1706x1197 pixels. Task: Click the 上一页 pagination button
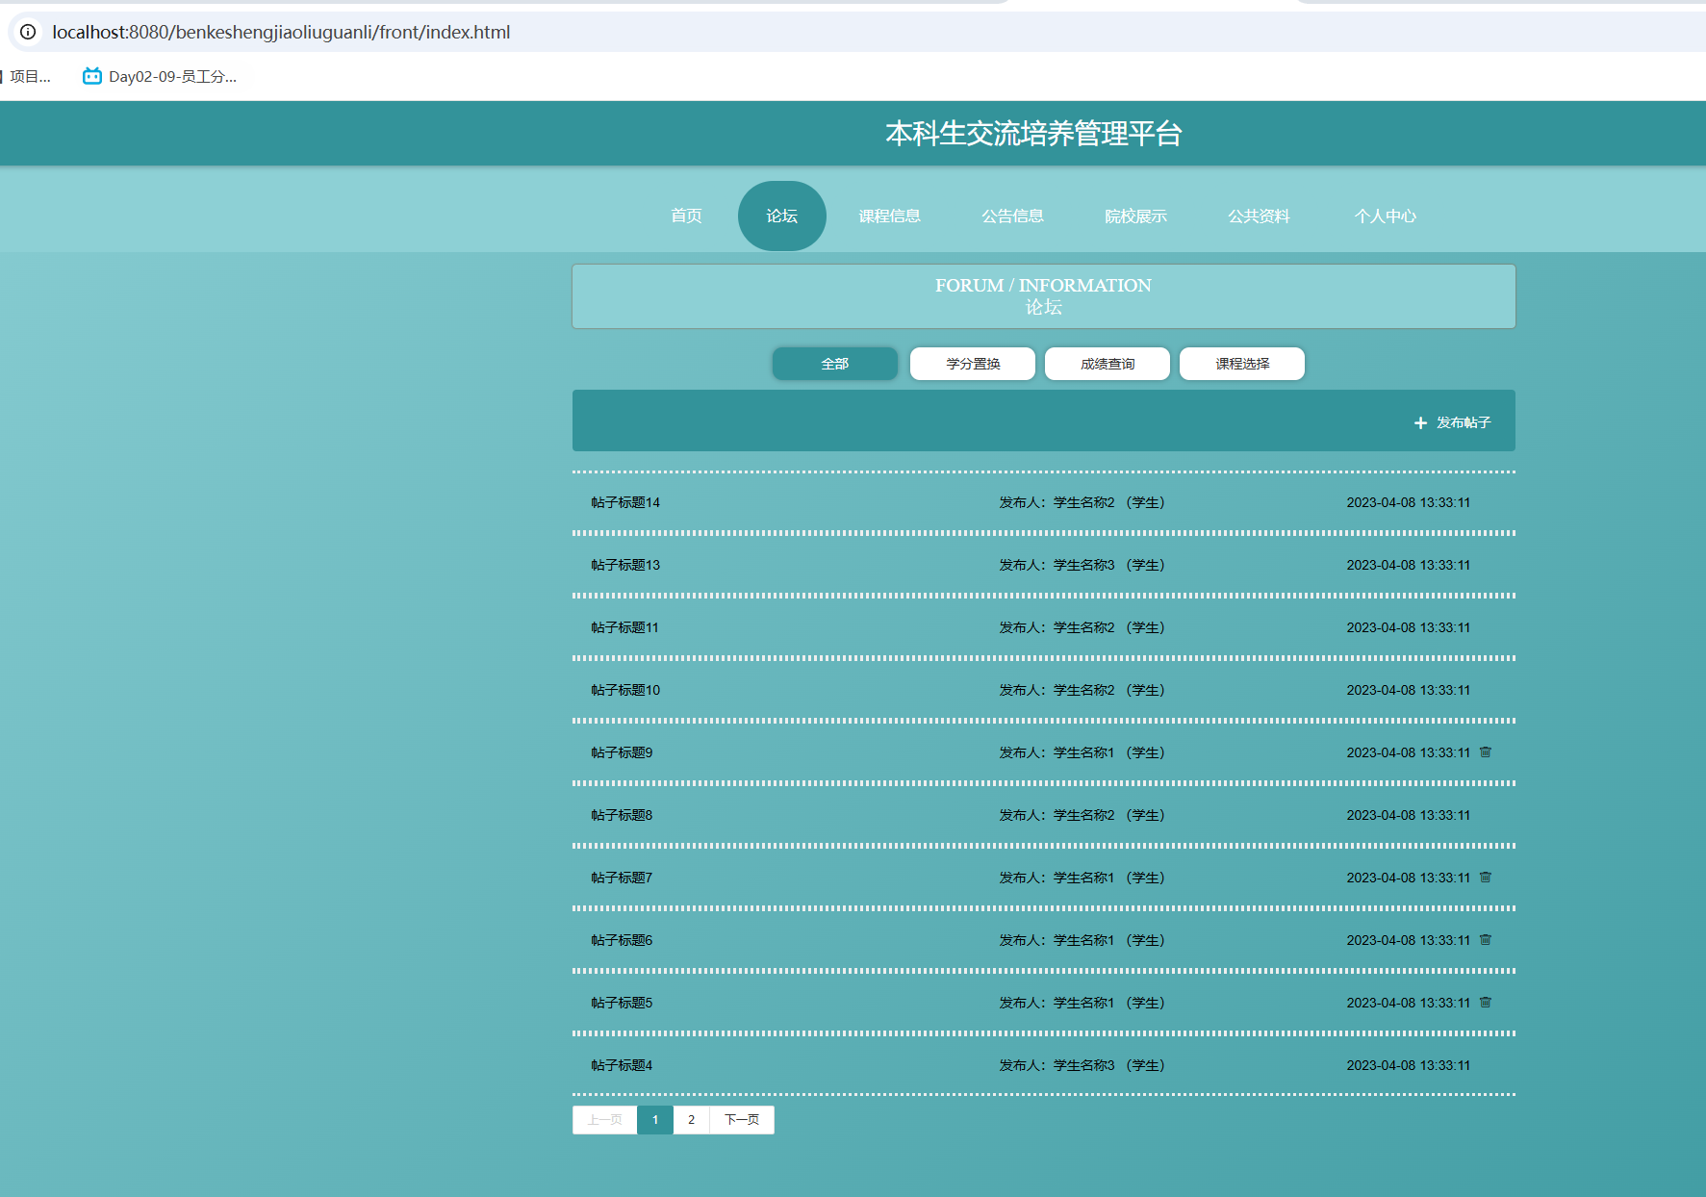[x=605, y=1120]
